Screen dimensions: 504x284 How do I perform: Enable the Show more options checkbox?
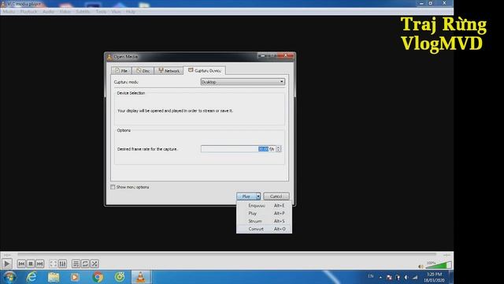point(113,187)
